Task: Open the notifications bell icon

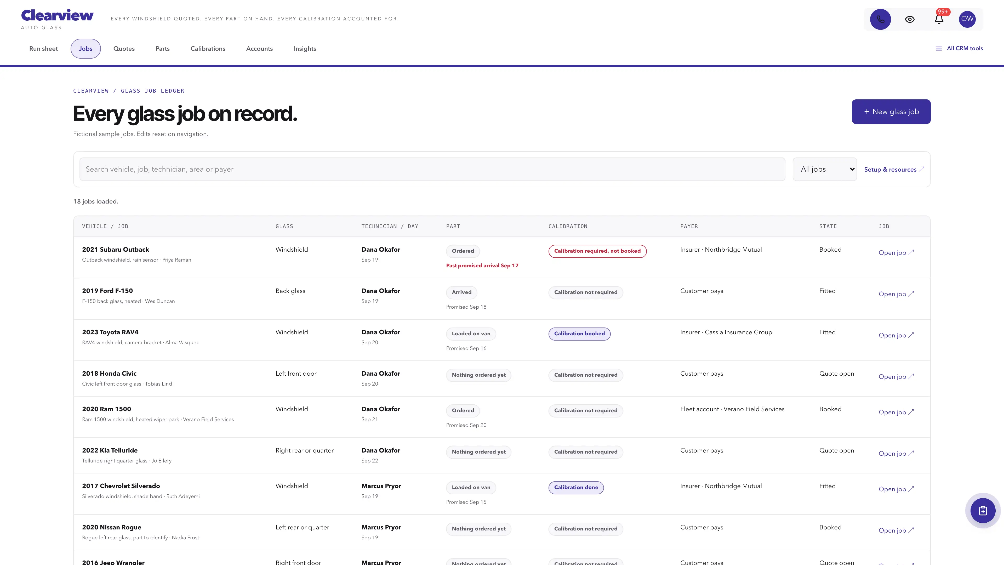Action: click(x=939, y=19)
